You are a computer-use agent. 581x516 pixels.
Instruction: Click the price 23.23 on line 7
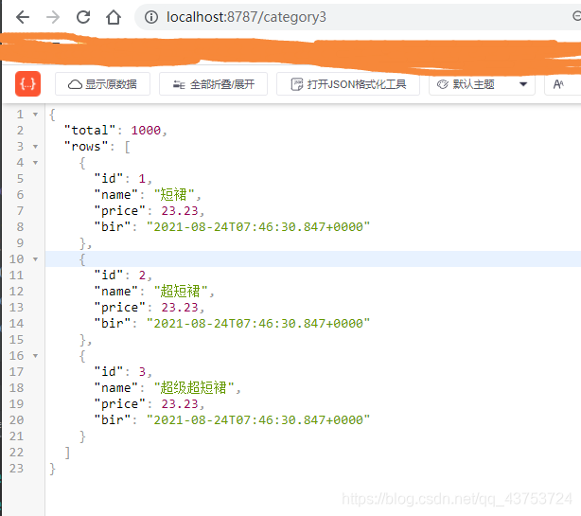180,211
